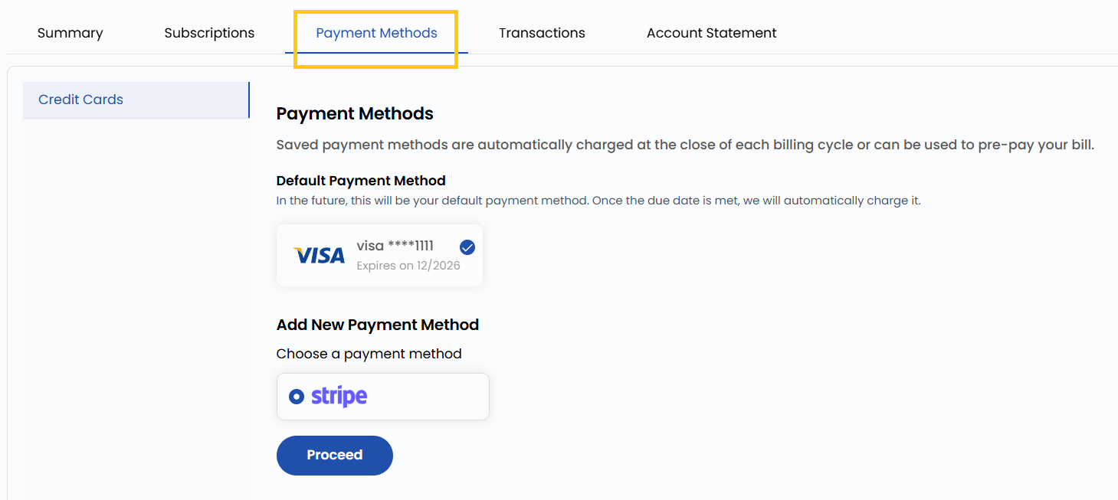Click the Proceed button
This screenshot has width=1118, height=500.
point(334,455)
